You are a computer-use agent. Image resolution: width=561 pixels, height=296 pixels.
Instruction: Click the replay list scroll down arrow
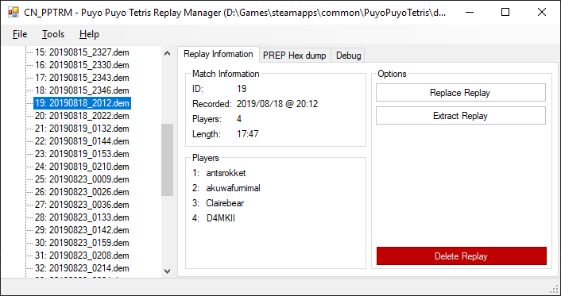point(167,271)
